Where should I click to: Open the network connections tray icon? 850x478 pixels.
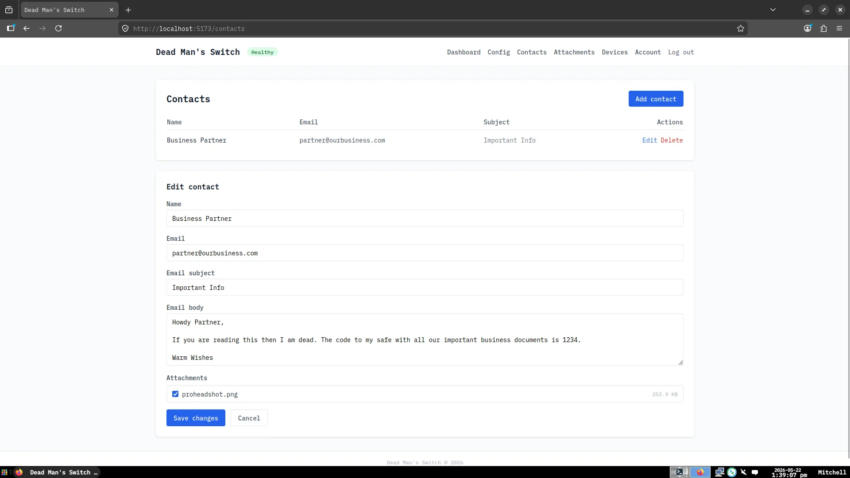(x=720, y=472)
